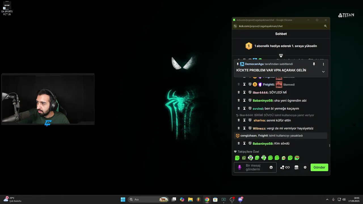Switch to Google Chrome on the taskbar

(207, 199)
